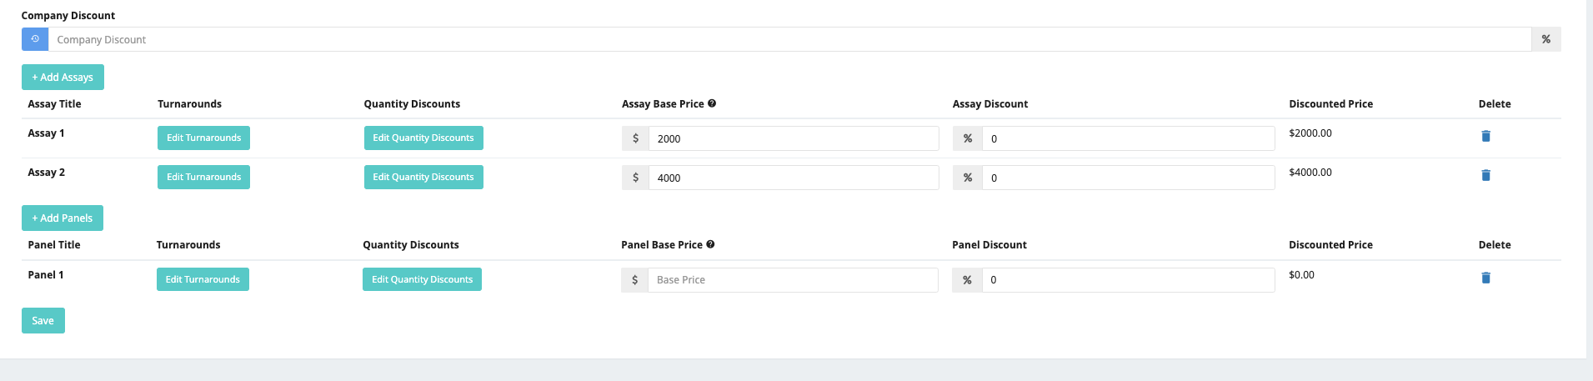Click Panel Base Price help icon

click(710, 244)
